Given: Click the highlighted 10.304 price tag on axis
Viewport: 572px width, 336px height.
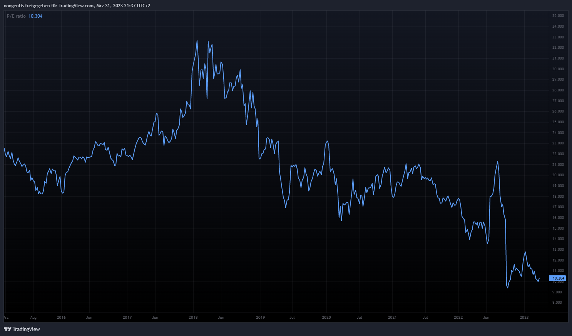Looking at the screenshot, I should 558,278.
